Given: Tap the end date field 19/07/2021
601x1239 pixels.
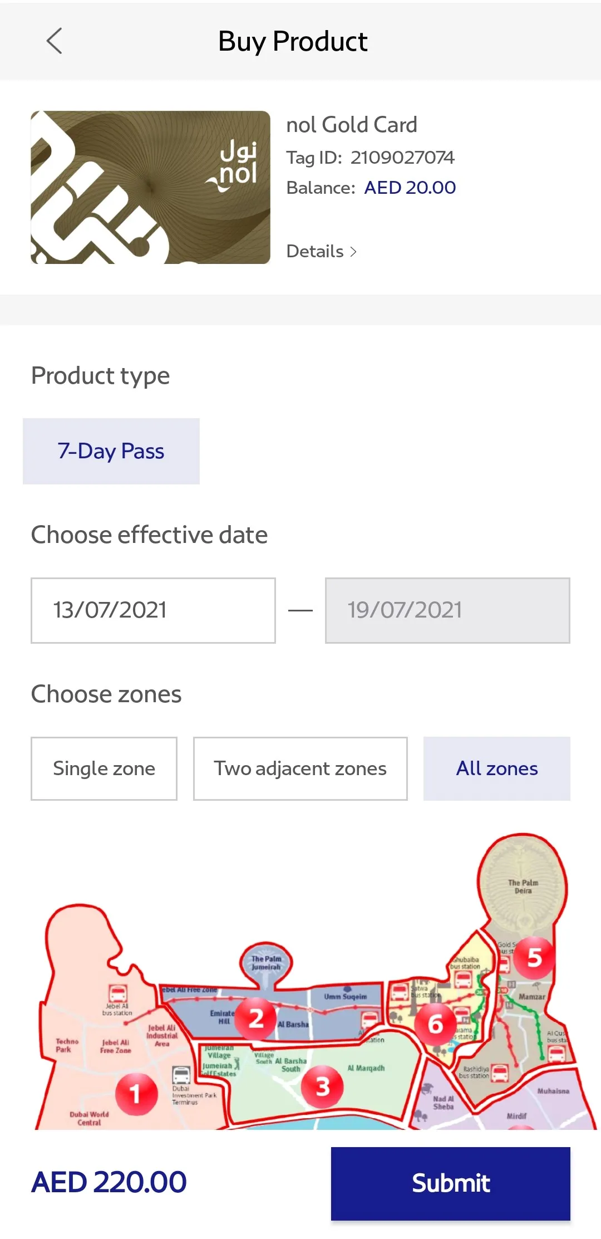Looking at the screenshot, I should (x=447, y=610).
